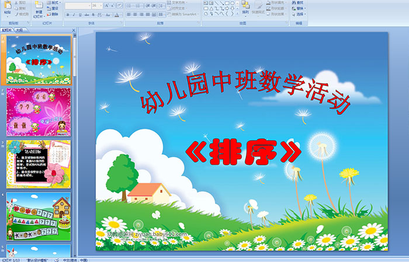409x262 pixels.
Task: Click the spell check icon in status bar
Action: coord(57,260)
